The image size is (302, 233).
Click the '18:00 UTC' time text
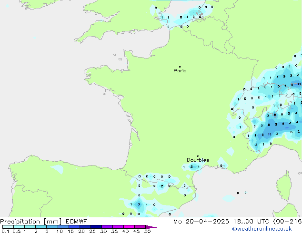251,222
